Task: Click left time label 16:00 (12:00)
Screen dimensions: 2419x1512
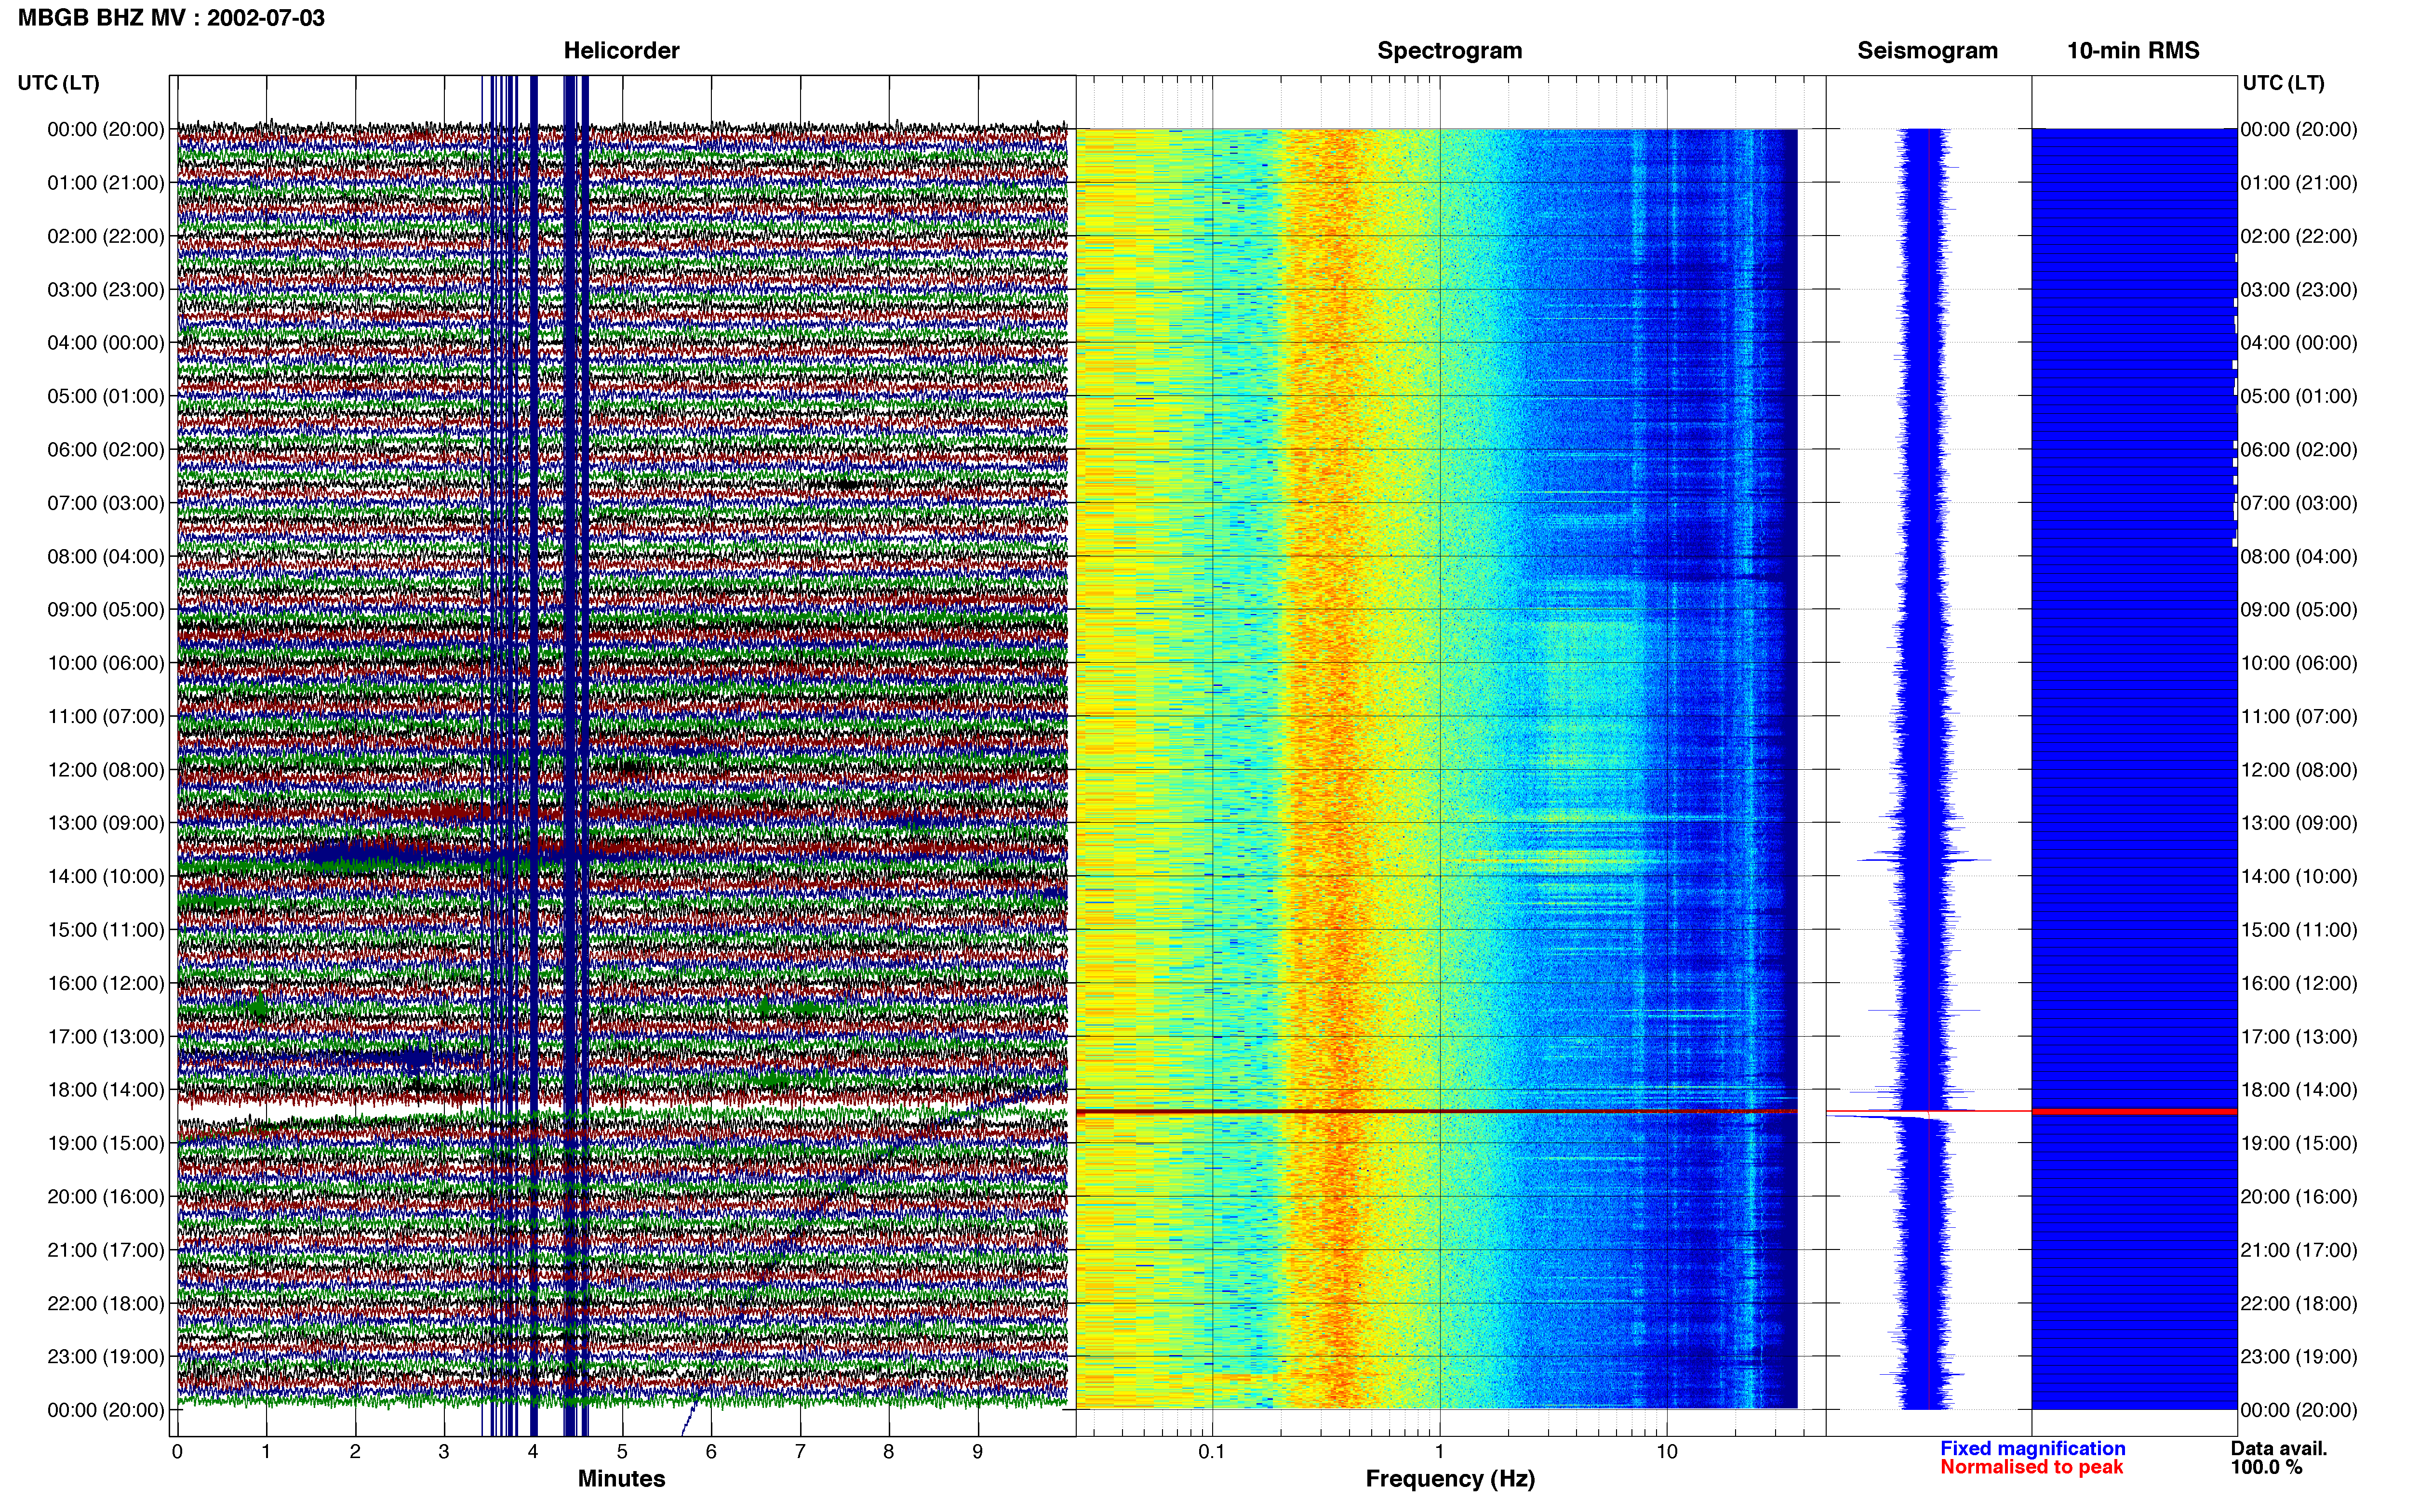Action: pyautogui.click(x=106, y=983)
